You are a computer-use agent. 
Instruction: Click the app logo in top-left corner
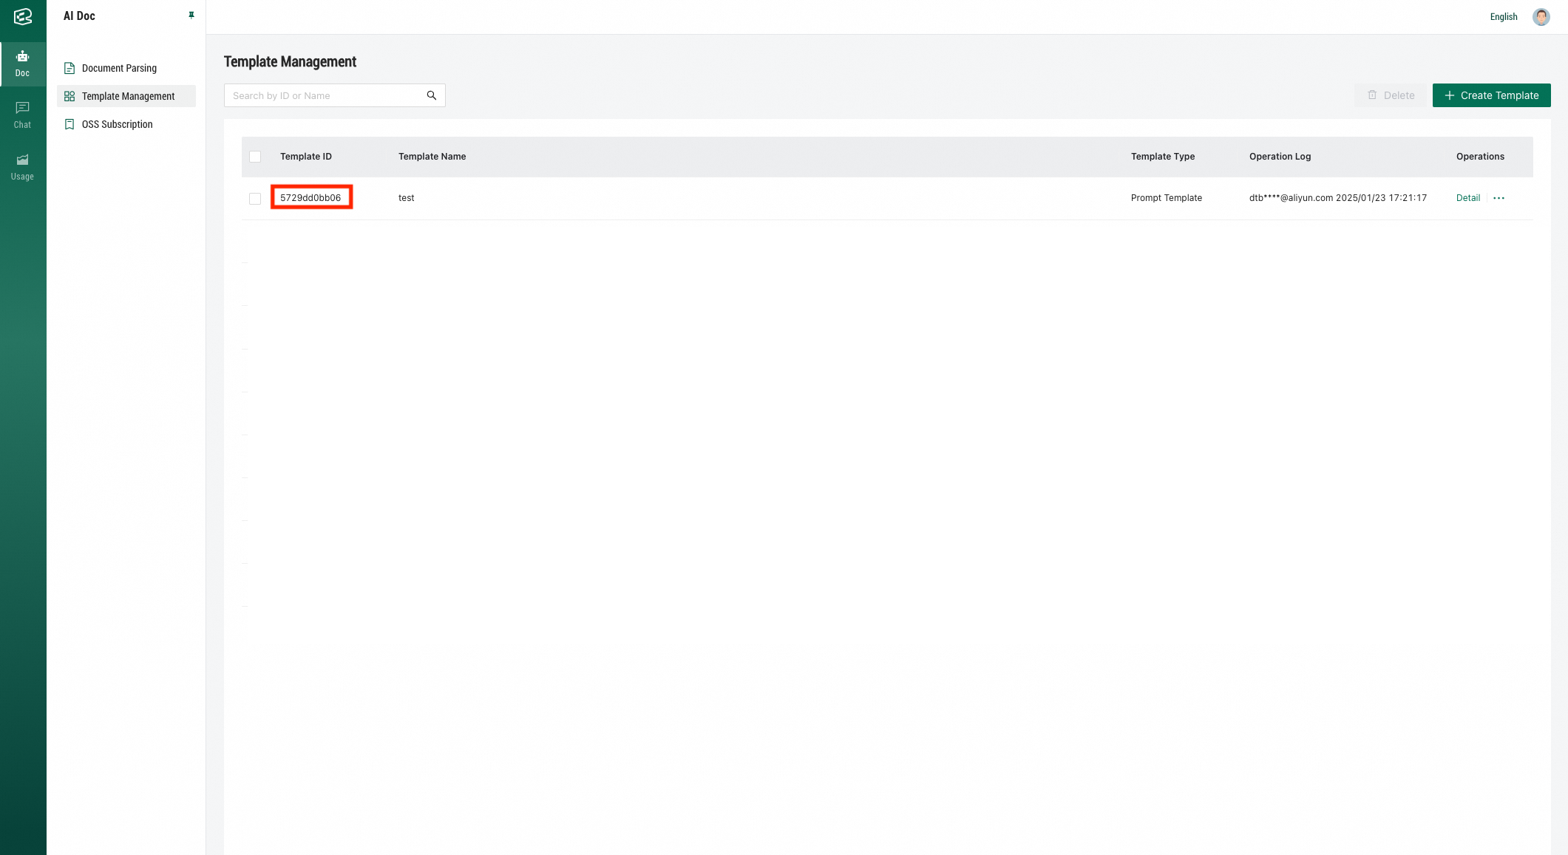(x=23, y=16)
